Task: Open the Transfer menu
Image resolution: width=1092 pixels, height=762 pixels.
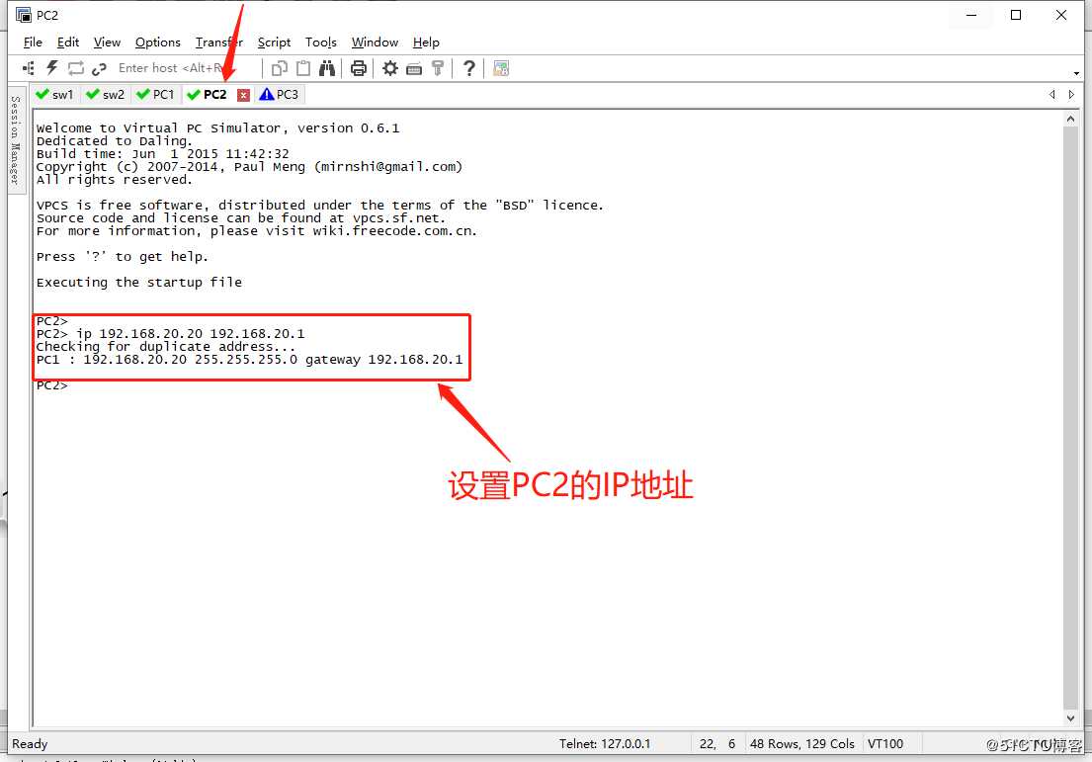Action: (x=218, y=42)
